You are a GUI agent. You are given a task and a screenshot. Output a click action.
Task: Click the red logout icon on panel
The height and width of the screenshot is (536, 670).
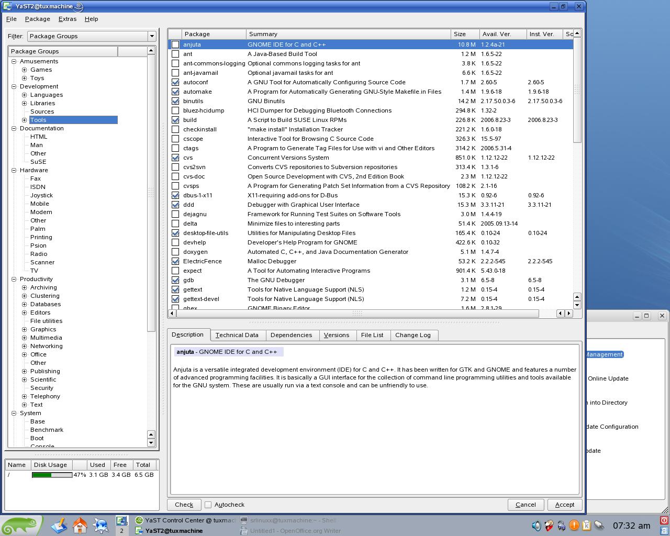click(x=664, y=520)
